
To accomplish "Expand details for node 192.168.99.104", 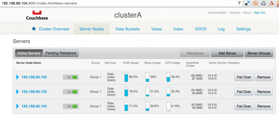I will [x=17, y=106].
